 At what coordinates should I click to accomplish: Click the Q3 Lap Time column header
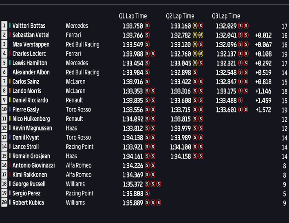click(x=226, y=16)
